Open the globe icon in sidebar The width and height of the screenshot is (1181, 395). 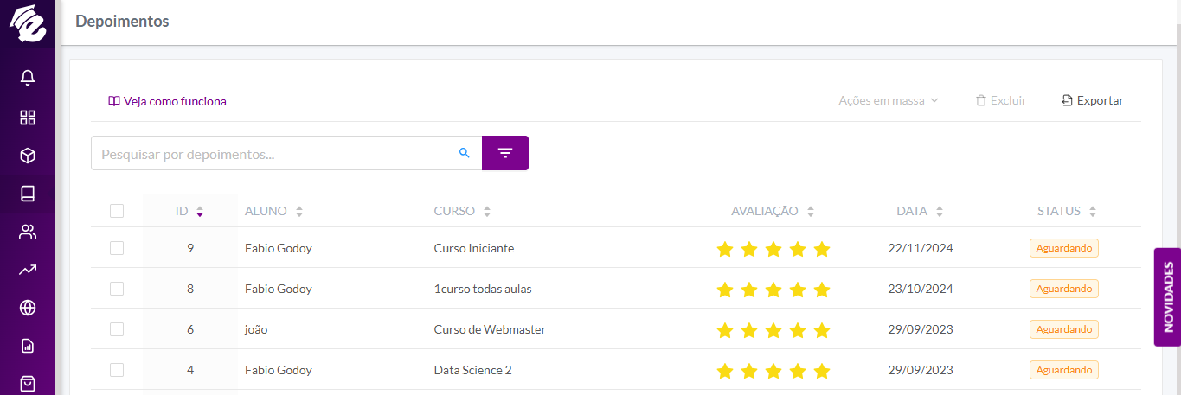click(28, 308)
